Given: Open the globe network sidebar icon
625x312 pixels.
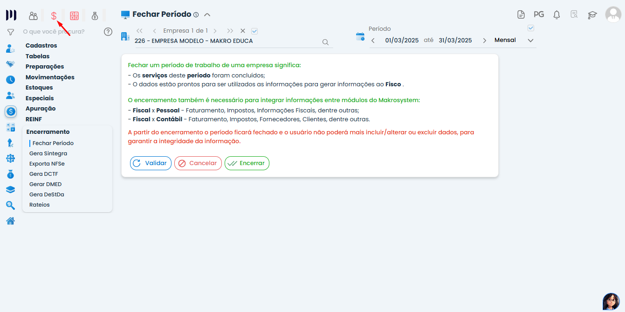Looking at the screenshot, I should tap(10, 159).
